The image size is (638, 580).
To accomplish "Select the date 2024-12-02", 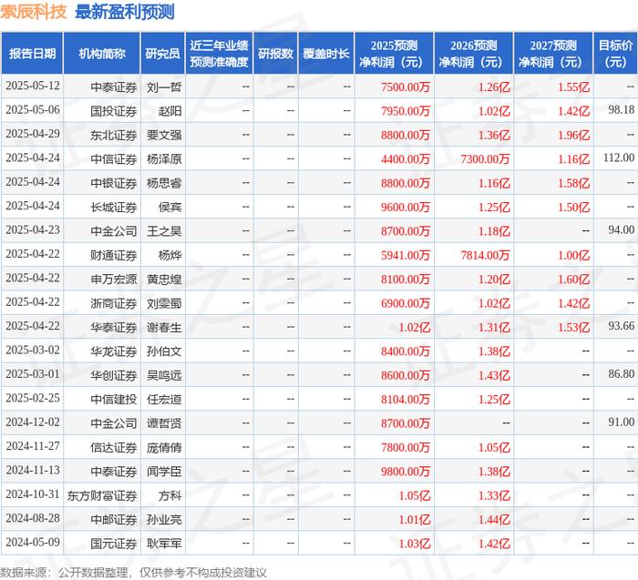I will point(33,422).
